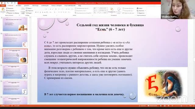Open the Text Direction (Направление текста) dropdown
This screenshot has width=195, height=109.
(82, 8)
